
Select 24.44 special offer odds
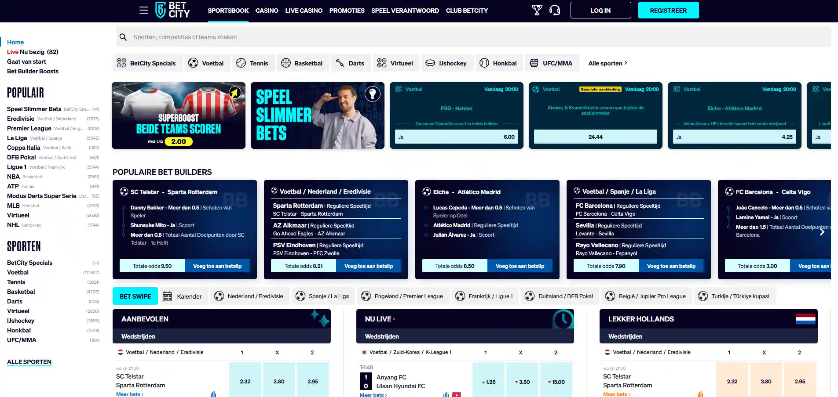tap(595, 137)
